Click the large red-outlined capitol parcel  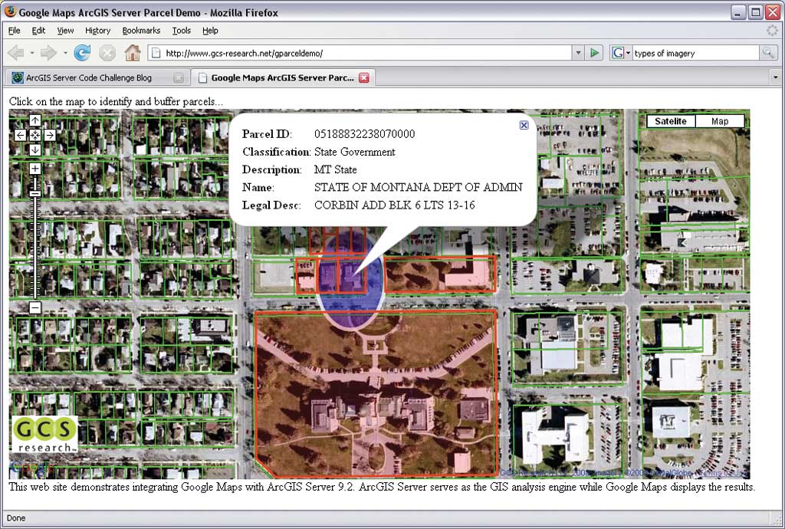(x=376, y=393)
